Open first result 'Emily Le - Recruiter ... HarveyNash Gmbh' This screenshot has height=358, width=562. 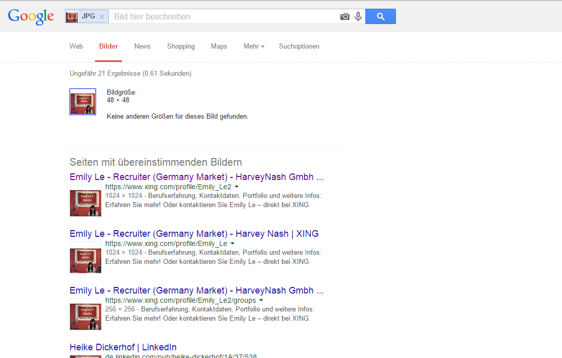coord(196,177)
